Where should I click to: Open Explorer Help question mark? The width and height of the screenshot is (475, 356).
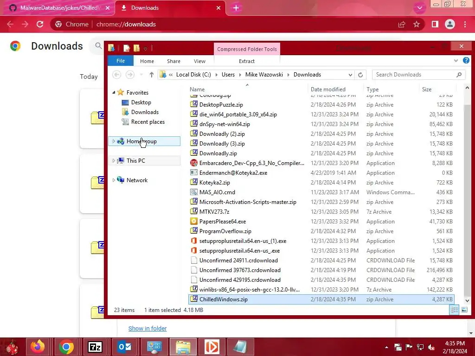coord(466,61)
